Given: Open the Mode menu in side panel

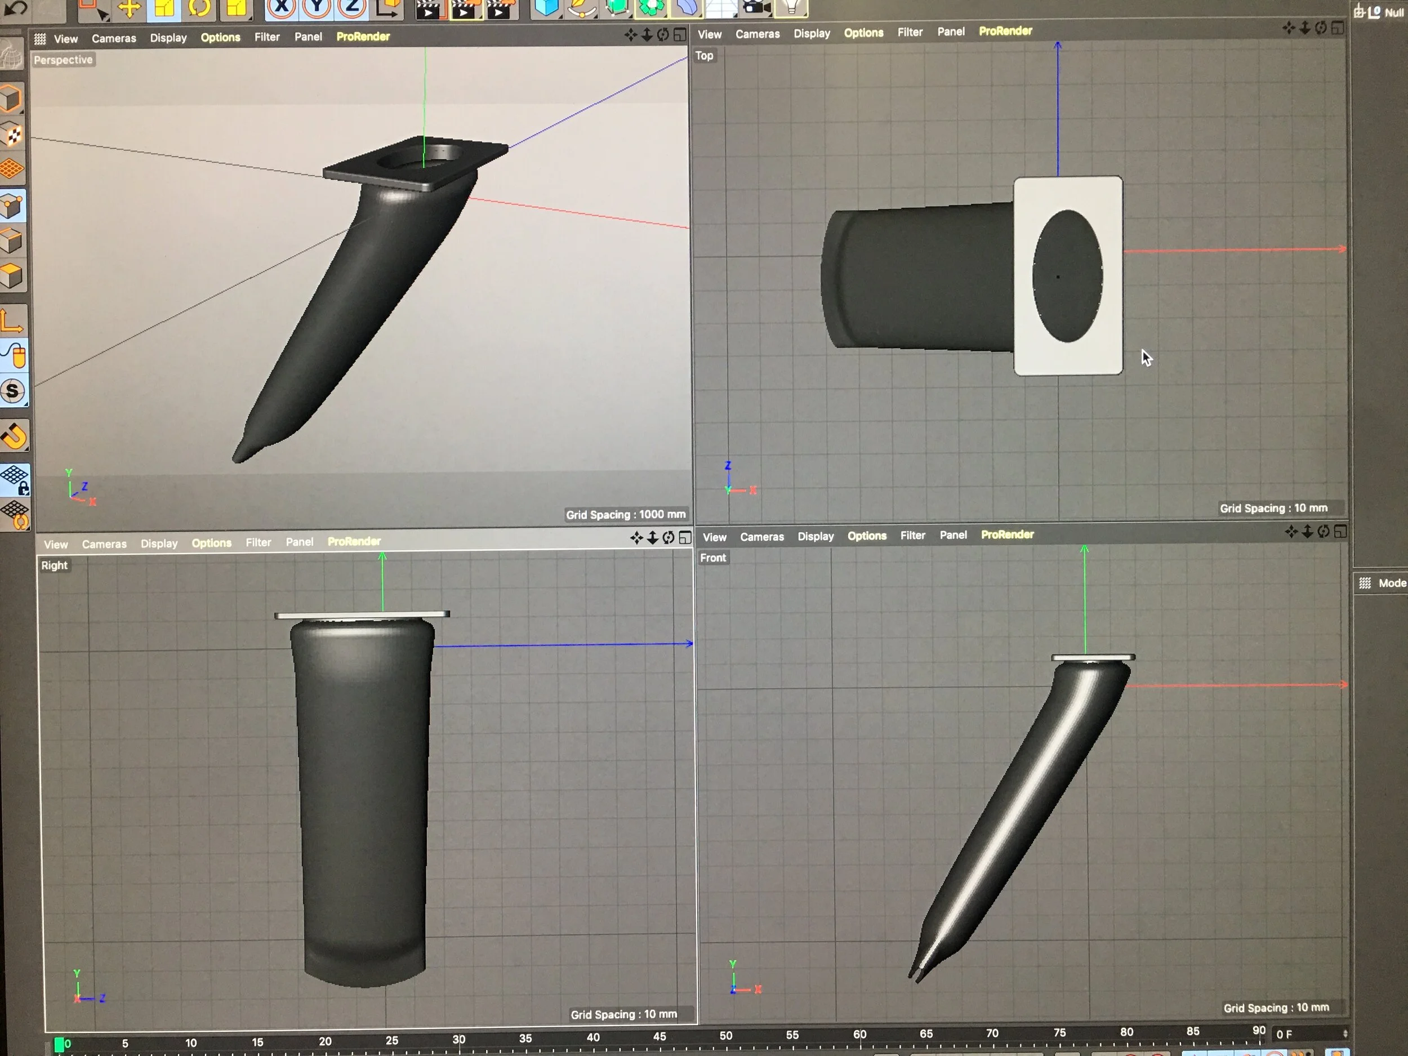Looking at the screenshot, I should [x=1392, y=583].
